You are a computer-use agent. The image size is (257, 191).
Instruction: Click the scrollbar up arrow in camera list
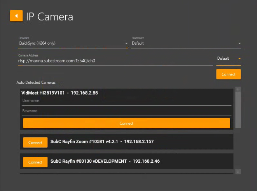tap(238, 89)
